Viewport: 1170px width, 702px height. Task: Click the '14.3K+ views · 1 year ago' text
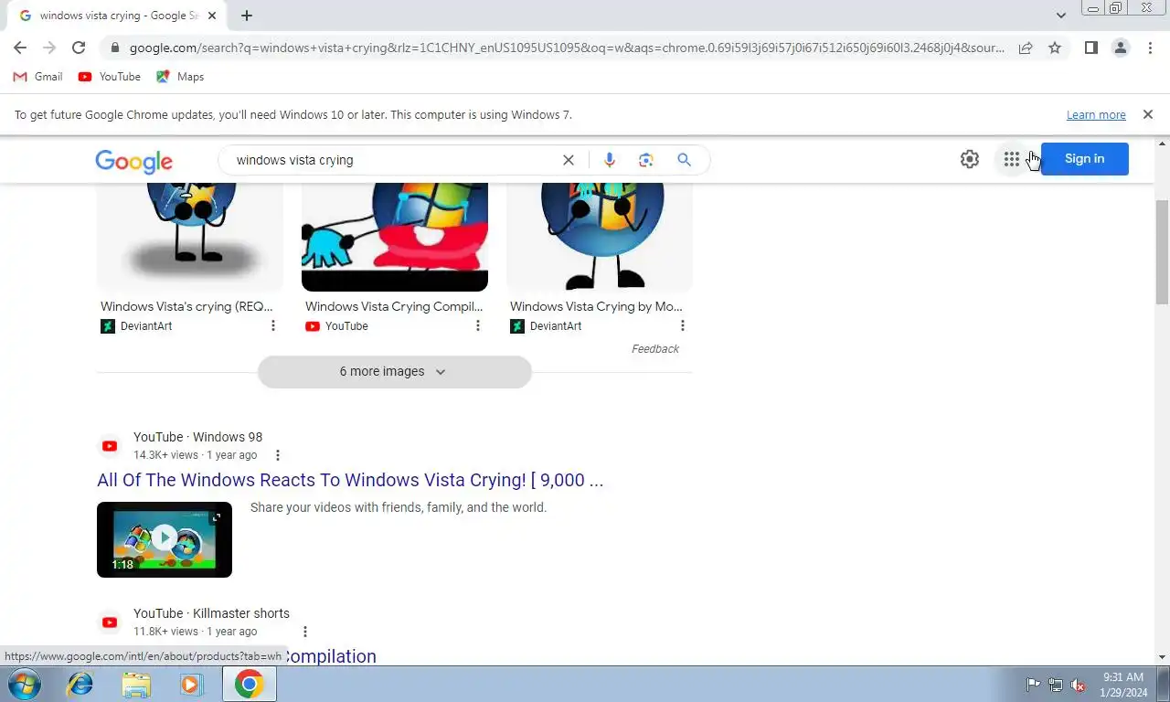(x=195, y=455)
